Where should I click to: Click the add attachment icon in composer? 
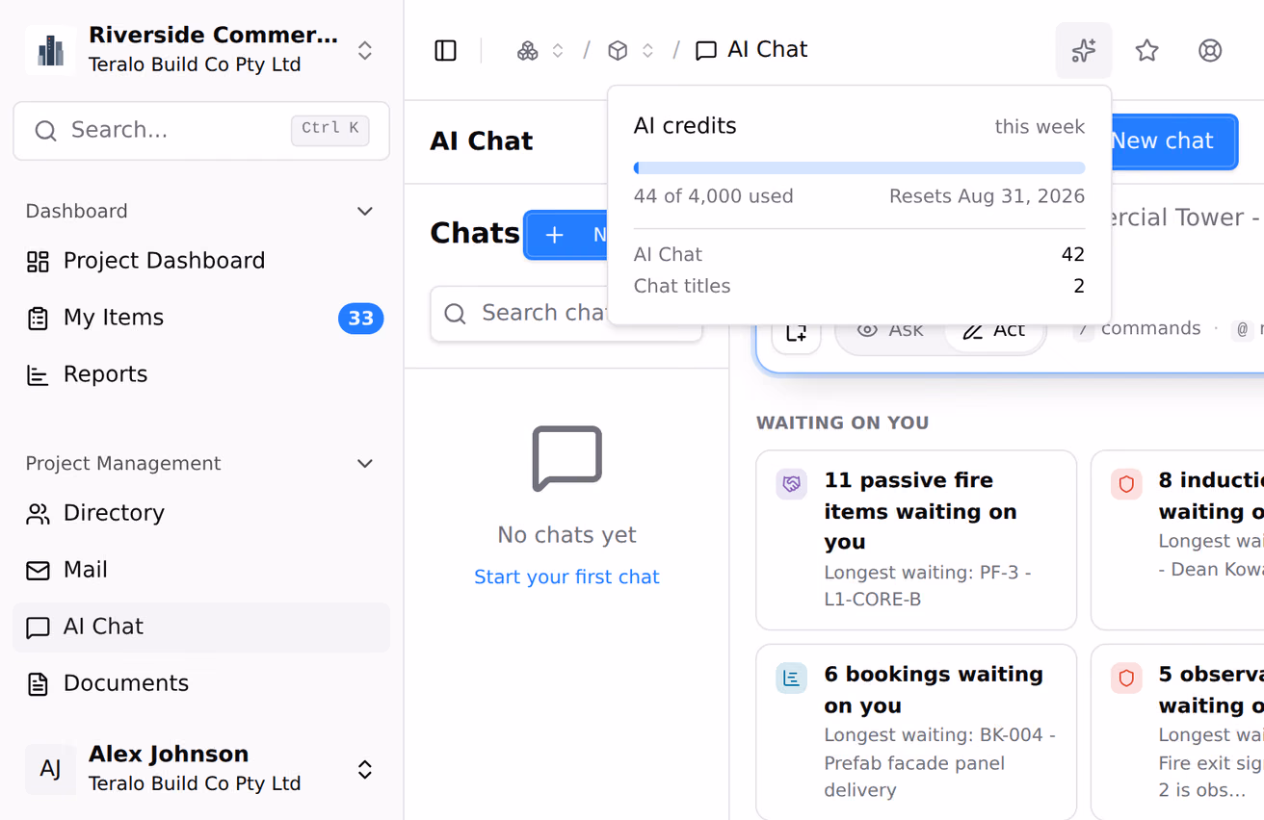796,331
